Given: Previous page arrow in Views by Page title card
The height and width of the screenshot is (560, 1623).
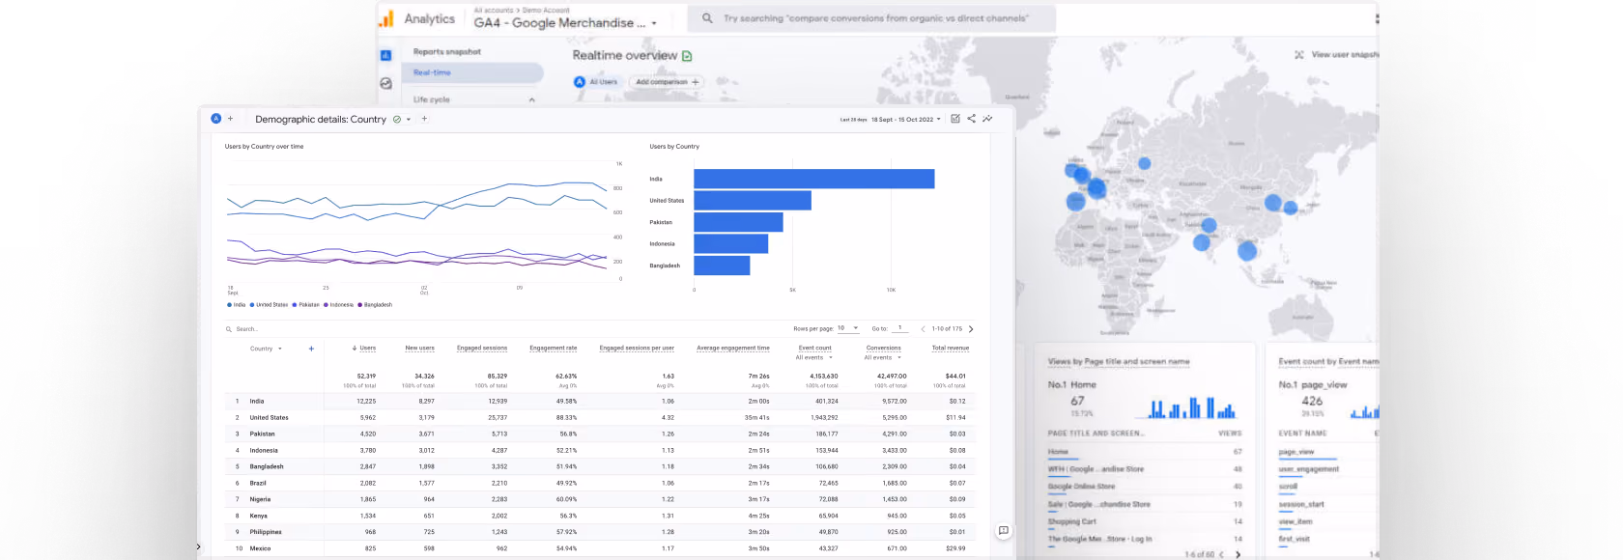Looking at the screenshot, I should click(1221, 554).
